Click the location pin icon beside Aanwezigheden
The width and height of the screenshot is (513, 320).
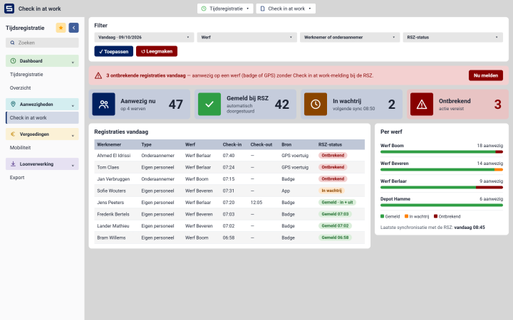click(x=13, y=104)
